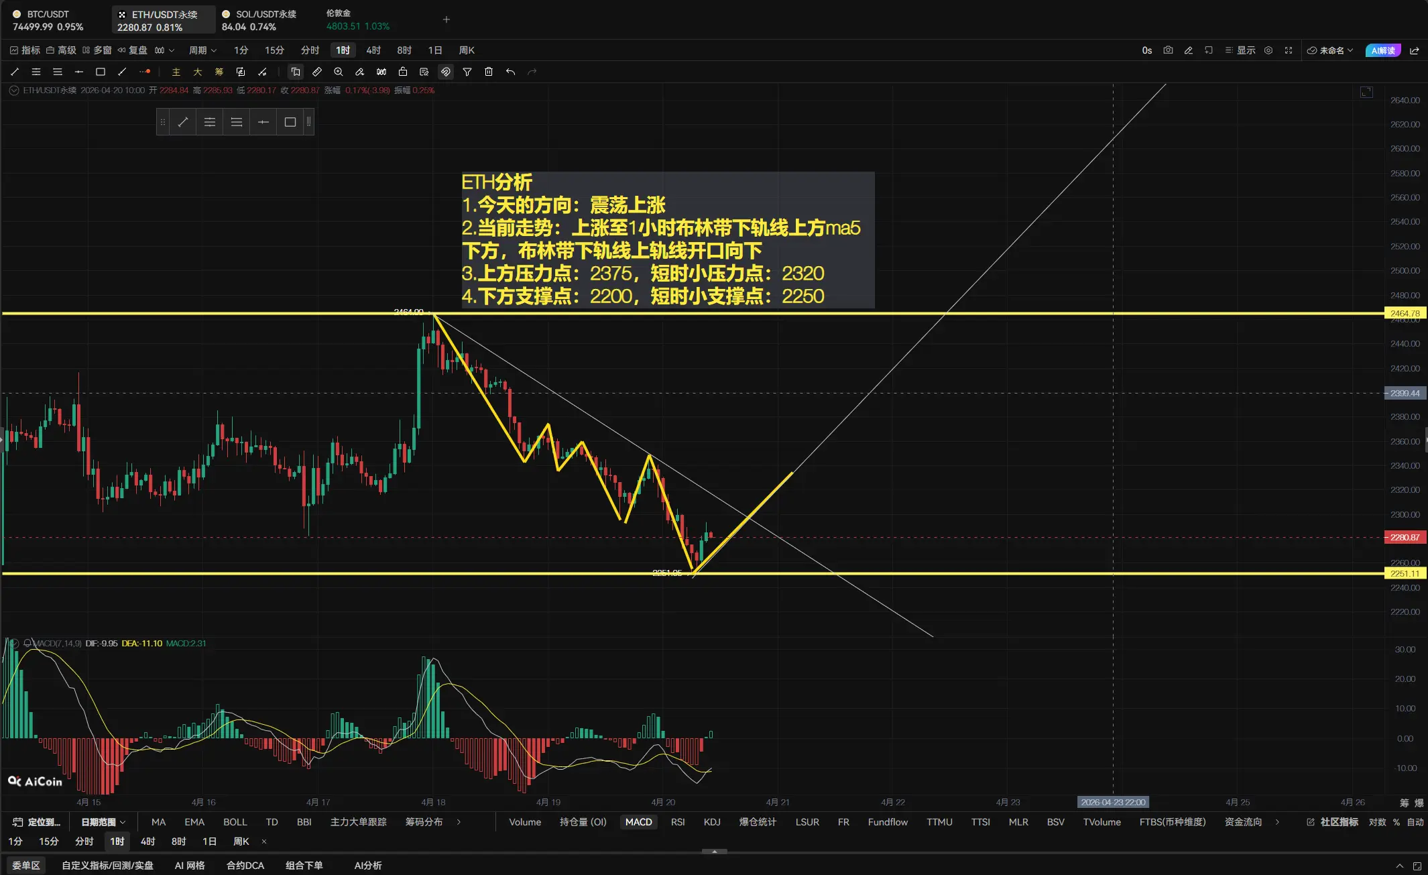The image size is (1428, 875).
Task: Click the trash can delete drawings icon
Action: click(489, 72)
